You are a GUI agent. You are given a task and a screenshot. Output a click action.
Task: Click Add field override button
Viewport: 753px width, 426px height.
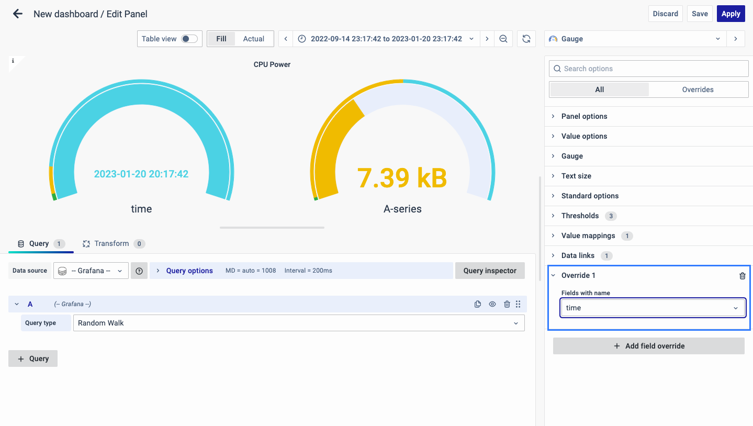[x=648, y=346]
